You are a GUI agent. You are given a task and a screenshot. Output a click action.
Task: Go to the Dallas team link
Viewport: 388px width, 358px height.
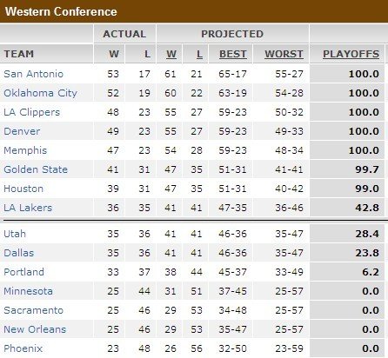19,253
